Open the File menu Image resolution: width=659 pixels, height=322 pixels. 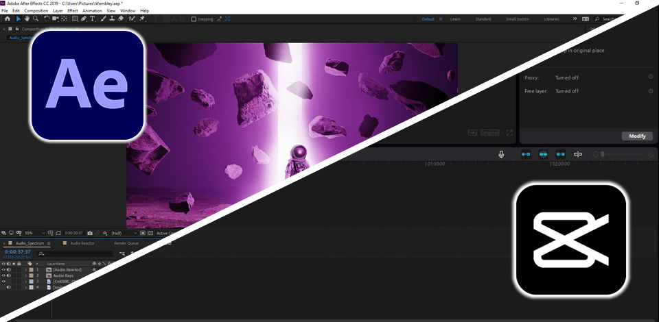[5, 10]
